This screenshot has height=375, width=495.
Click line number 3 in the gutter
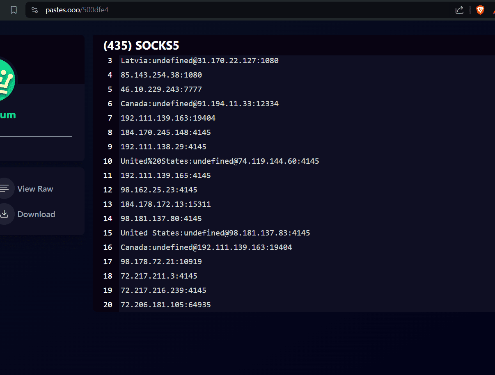coord(110,61)
